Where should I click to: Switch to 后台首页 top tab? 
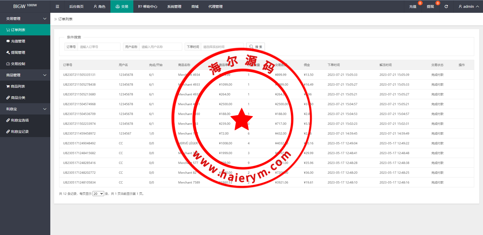coord(76,7)
